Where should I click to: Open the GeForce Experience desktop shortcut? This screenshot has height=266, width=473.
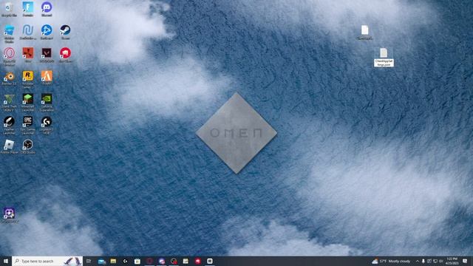[47, 103]
